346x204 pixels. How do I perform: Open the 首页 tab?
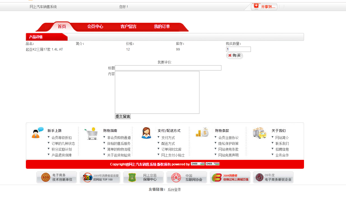coord(62,27)
